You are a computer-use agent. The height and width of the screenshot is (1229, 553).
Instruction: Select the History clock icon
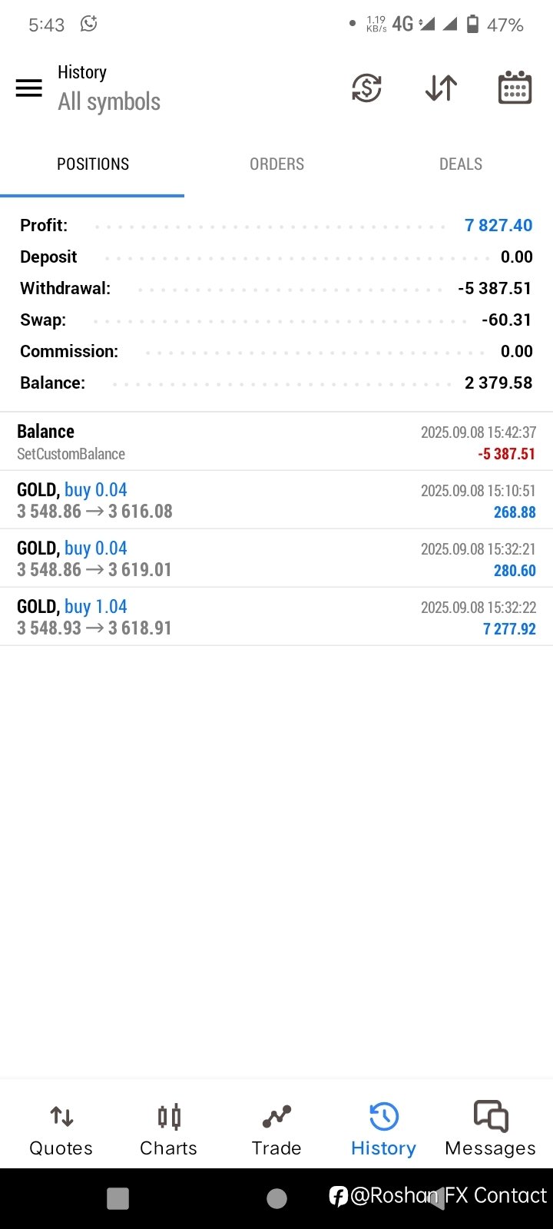pyautogui.click(x=383, y=1117)
